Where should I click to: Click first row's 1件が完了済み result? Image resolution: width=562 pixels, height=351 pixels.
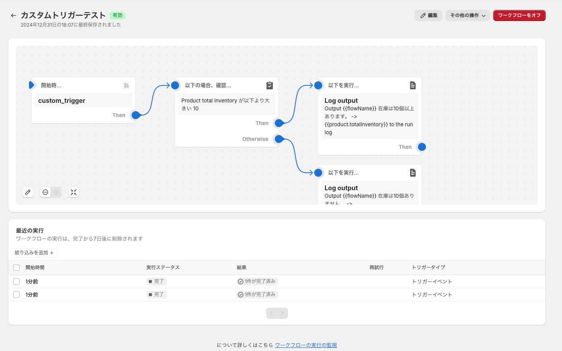tap(257, 282)
